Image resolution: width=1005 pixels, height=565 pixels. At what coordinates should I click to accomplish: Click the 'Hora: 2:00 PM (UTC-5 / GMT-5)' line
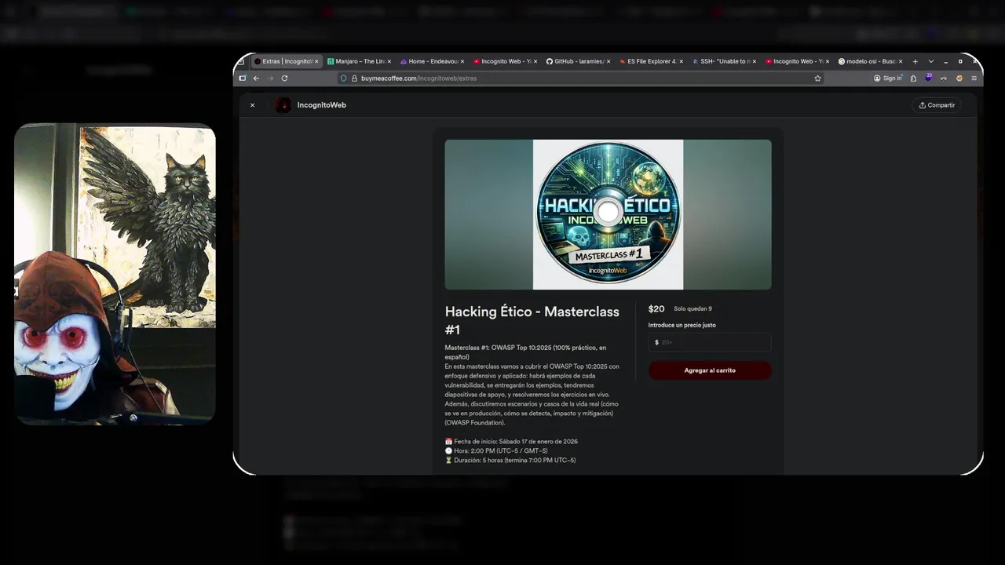click(x=496, y=451)
